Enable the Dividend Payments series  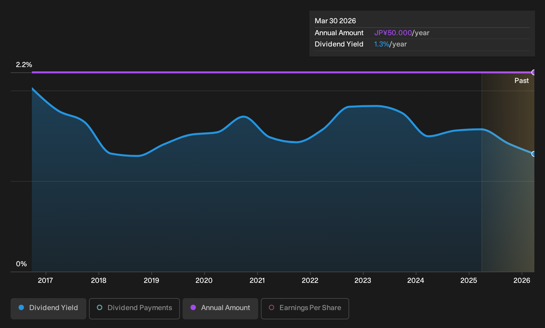pos(134,308)
